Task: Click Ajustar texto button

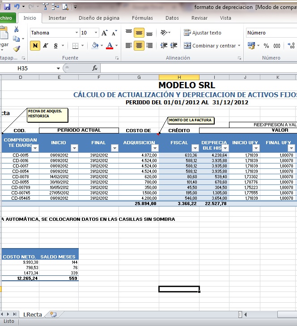Action: click(203, 33)
